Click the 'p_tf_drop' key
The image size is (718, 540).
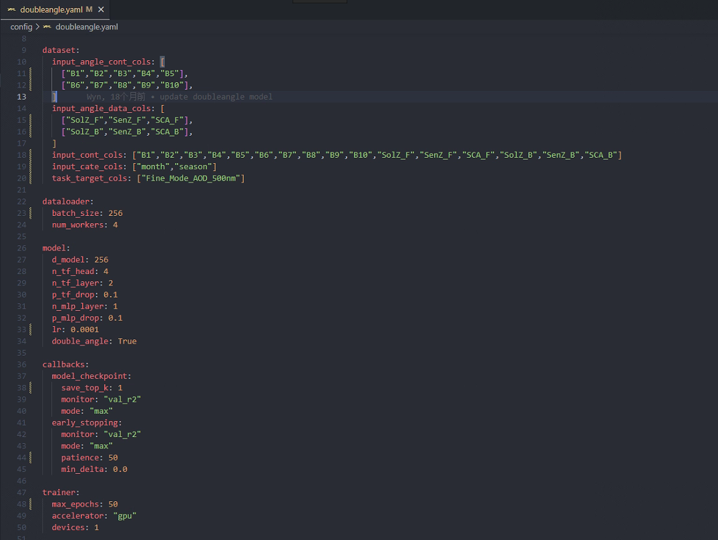pyautogui.click(x=73, y=295)
